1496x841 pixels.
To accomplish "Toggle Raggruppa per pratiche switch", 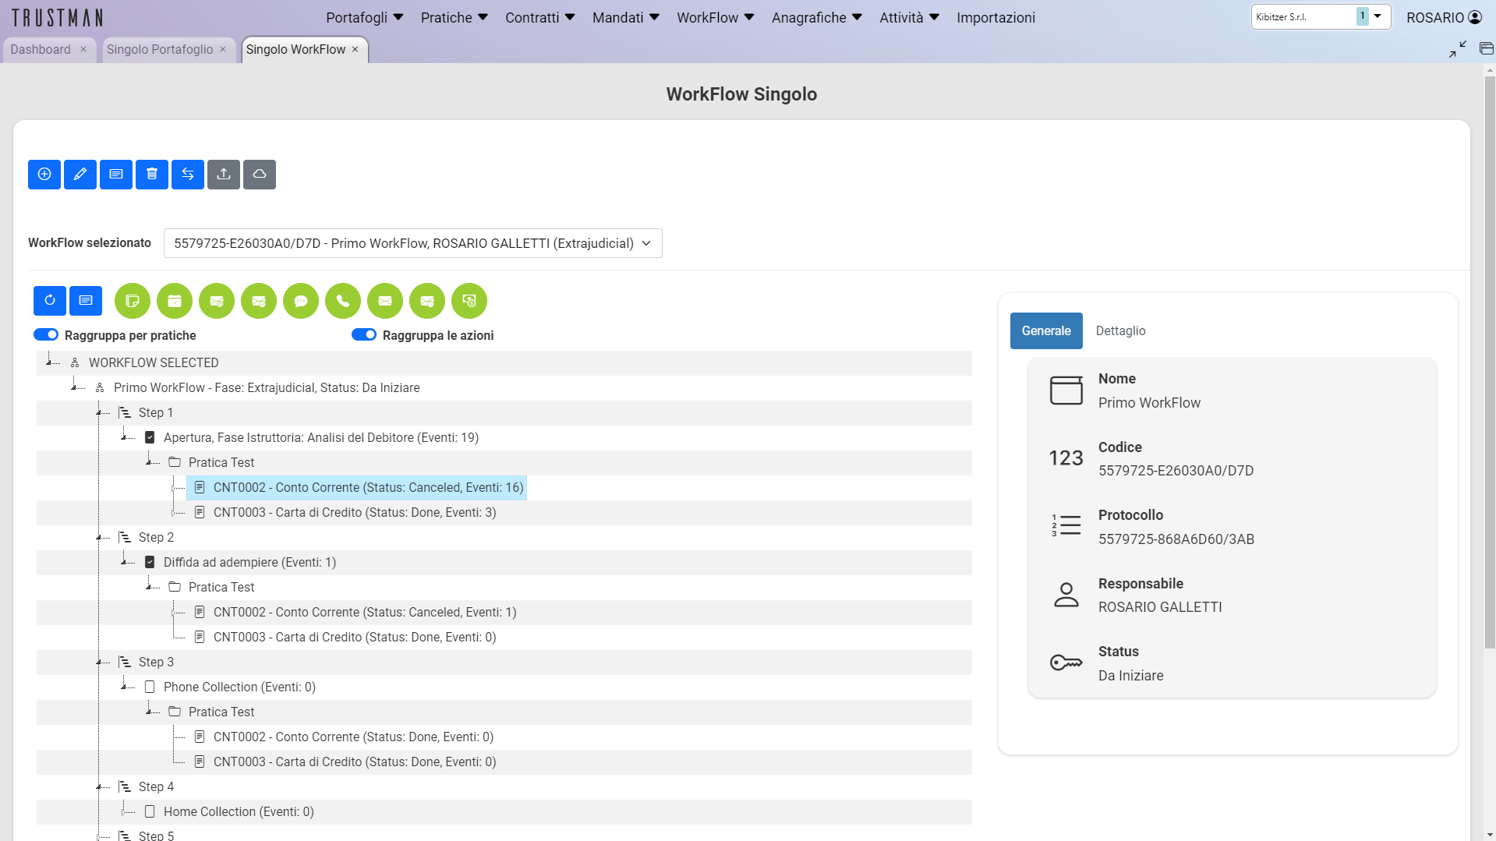I will (46, 335).
